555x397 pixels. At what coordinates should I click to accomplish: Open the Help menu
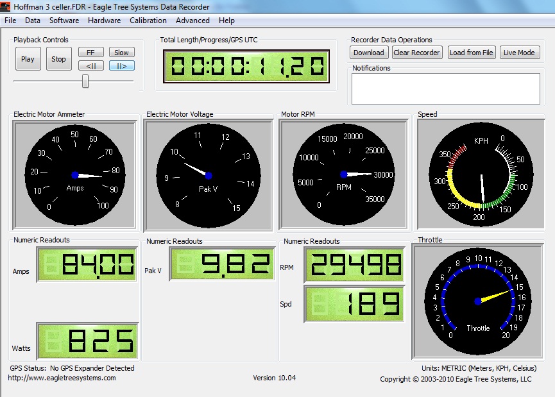[x=226, y=21]
